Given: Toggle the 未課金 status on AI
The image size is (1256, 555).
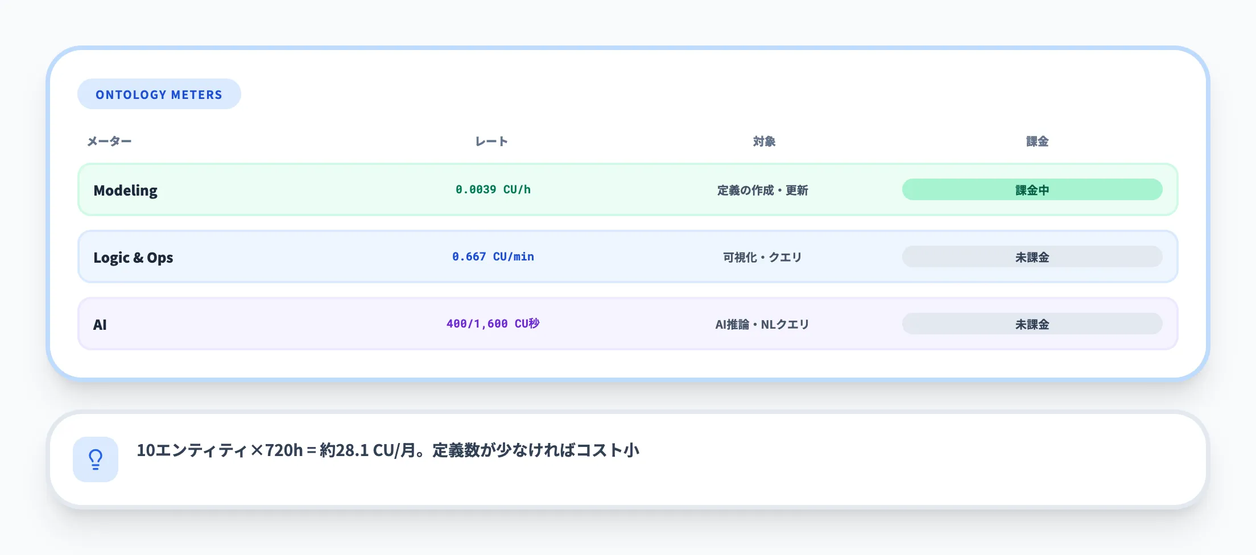Looking at the screenshot, I should click(1032, 324).
